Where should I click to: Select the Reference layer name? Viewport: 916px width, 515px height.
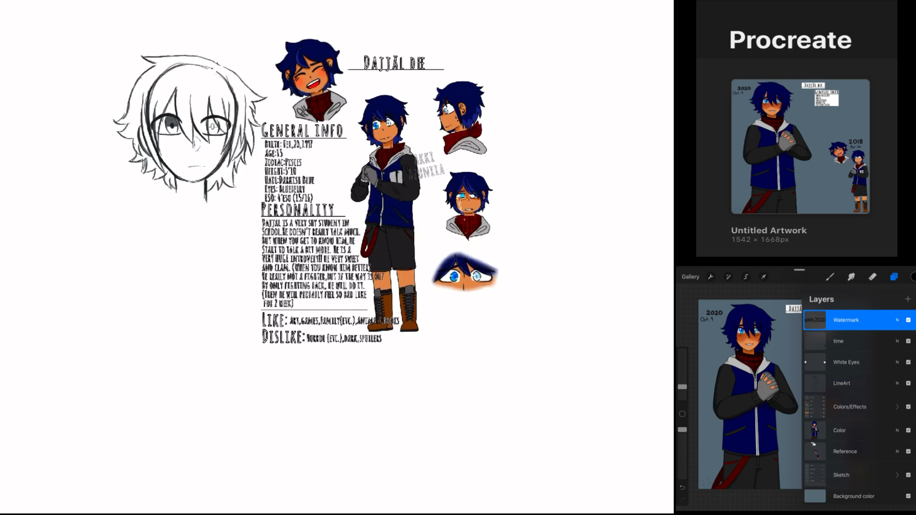(x=845, y=451)
